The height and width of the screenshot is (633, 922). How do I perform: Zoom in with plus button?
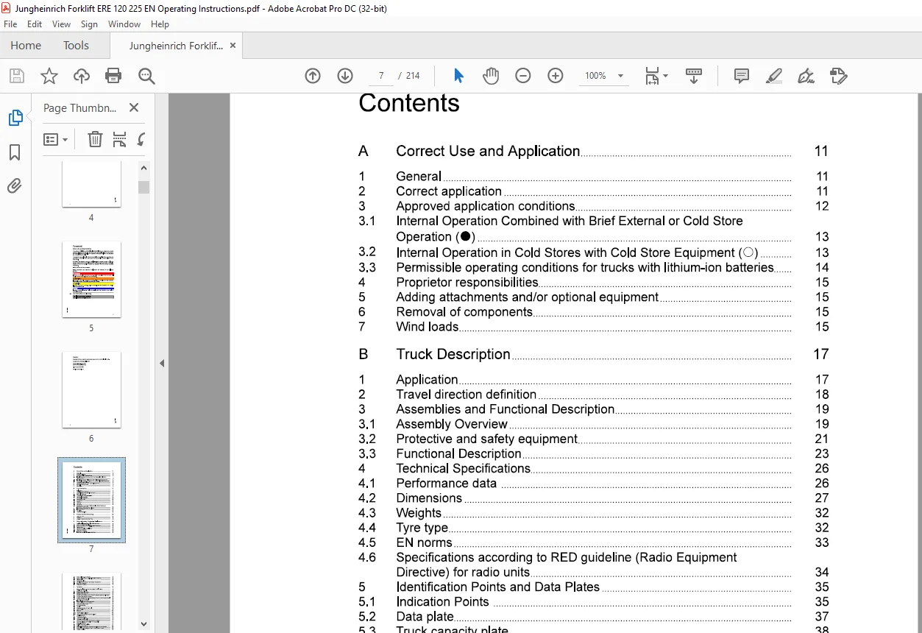point(556,76)
